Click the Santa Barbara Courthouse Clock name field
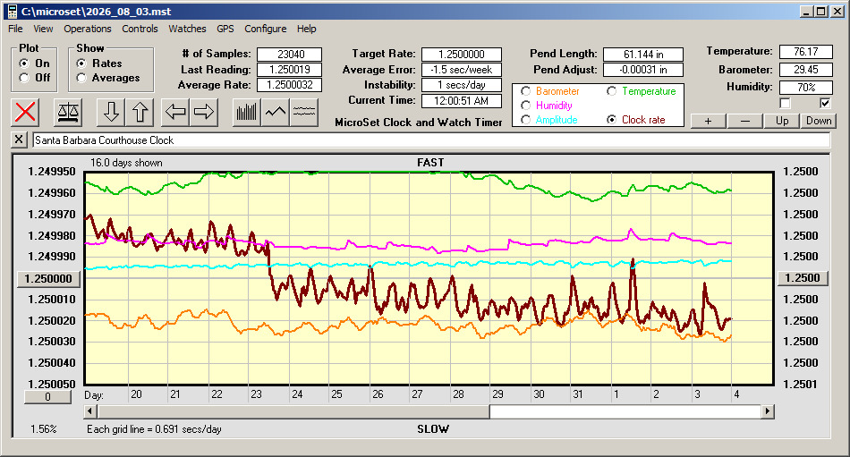Screen dimensions: 850x457 [x=431, y=140]
